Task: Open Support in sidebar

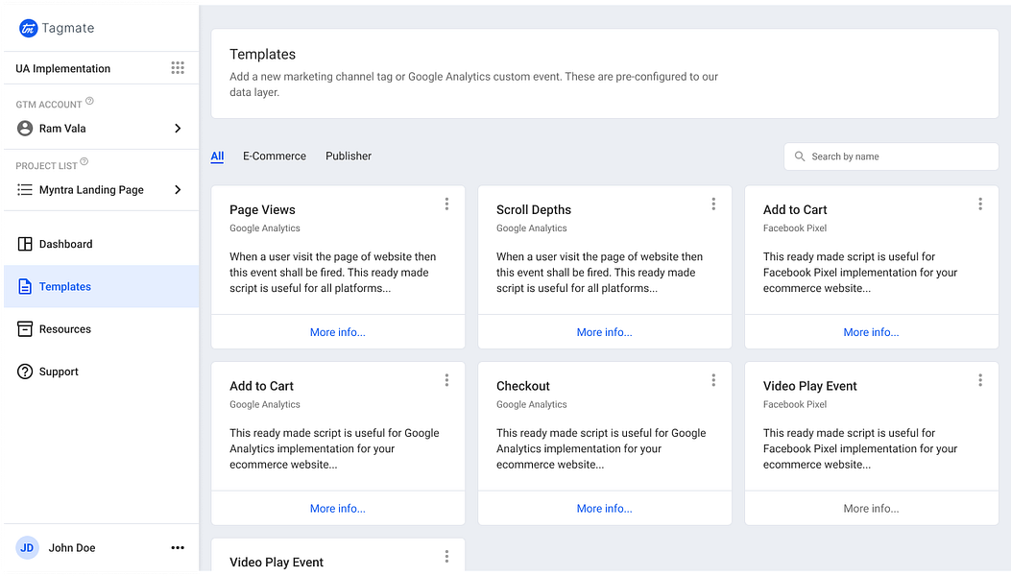Action: [x=101, y=372]
